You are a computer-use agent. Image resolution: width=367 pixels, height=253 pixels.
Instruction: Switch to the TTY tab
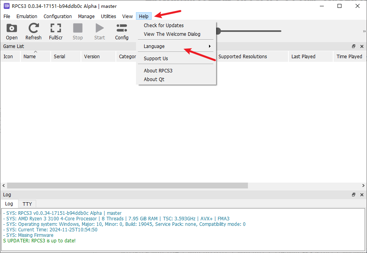click(x=27, y=204)
